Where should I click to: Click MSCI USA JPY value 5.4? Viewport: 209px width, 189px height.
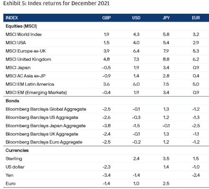[166, 43]
